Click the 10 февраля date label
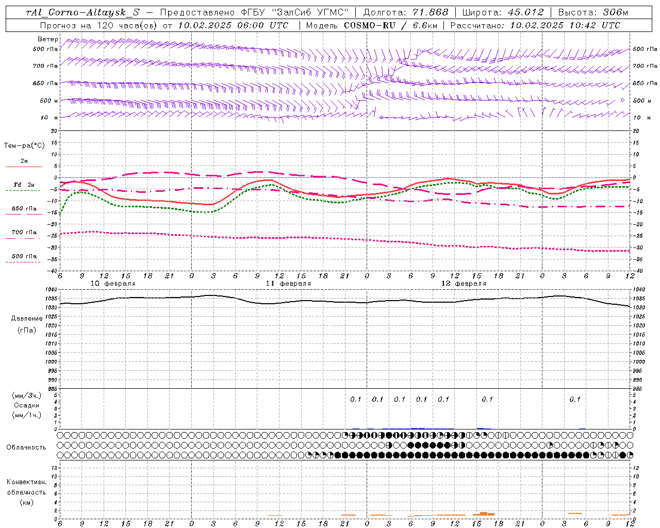This screenshot has height=528, width=660. tap(113, 284)
